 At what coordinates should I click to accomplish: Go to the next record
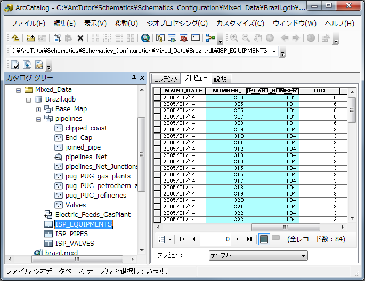238,239
